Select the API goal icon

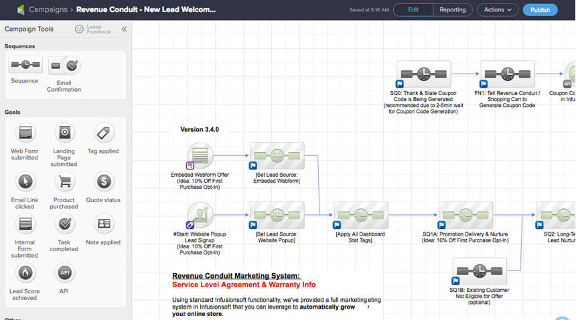tap(65, 272)
